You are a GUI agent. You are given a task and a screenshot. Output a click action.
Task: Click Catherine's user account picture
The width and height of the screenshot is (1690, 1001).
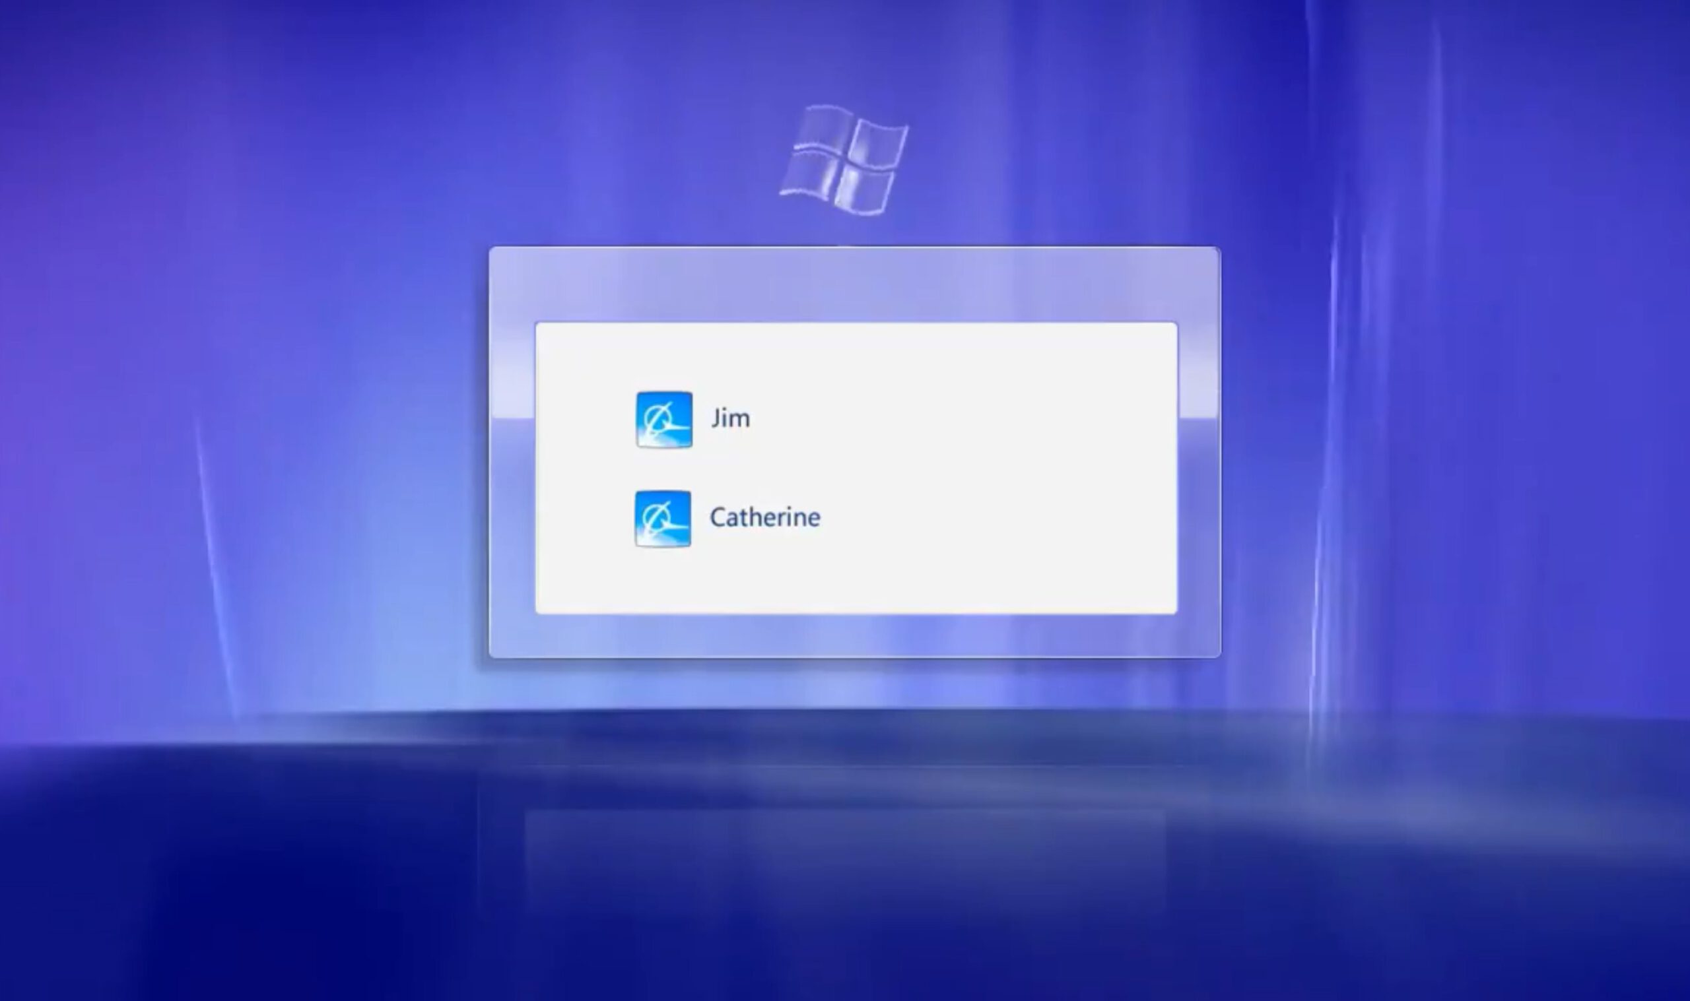663,518
